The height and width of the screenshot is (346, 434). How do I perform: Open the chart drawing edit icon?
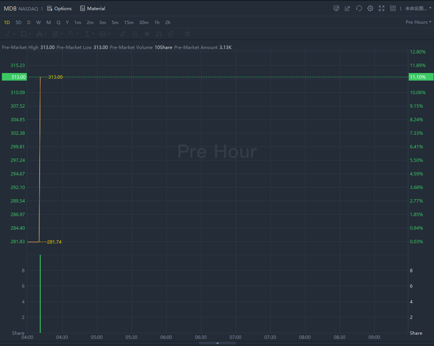pos(347,8)
